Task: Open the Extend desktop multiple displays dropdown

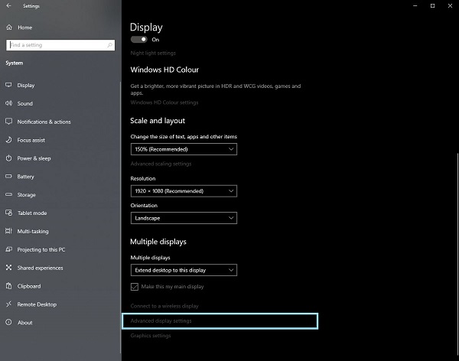Action: [x=184, y=270]
